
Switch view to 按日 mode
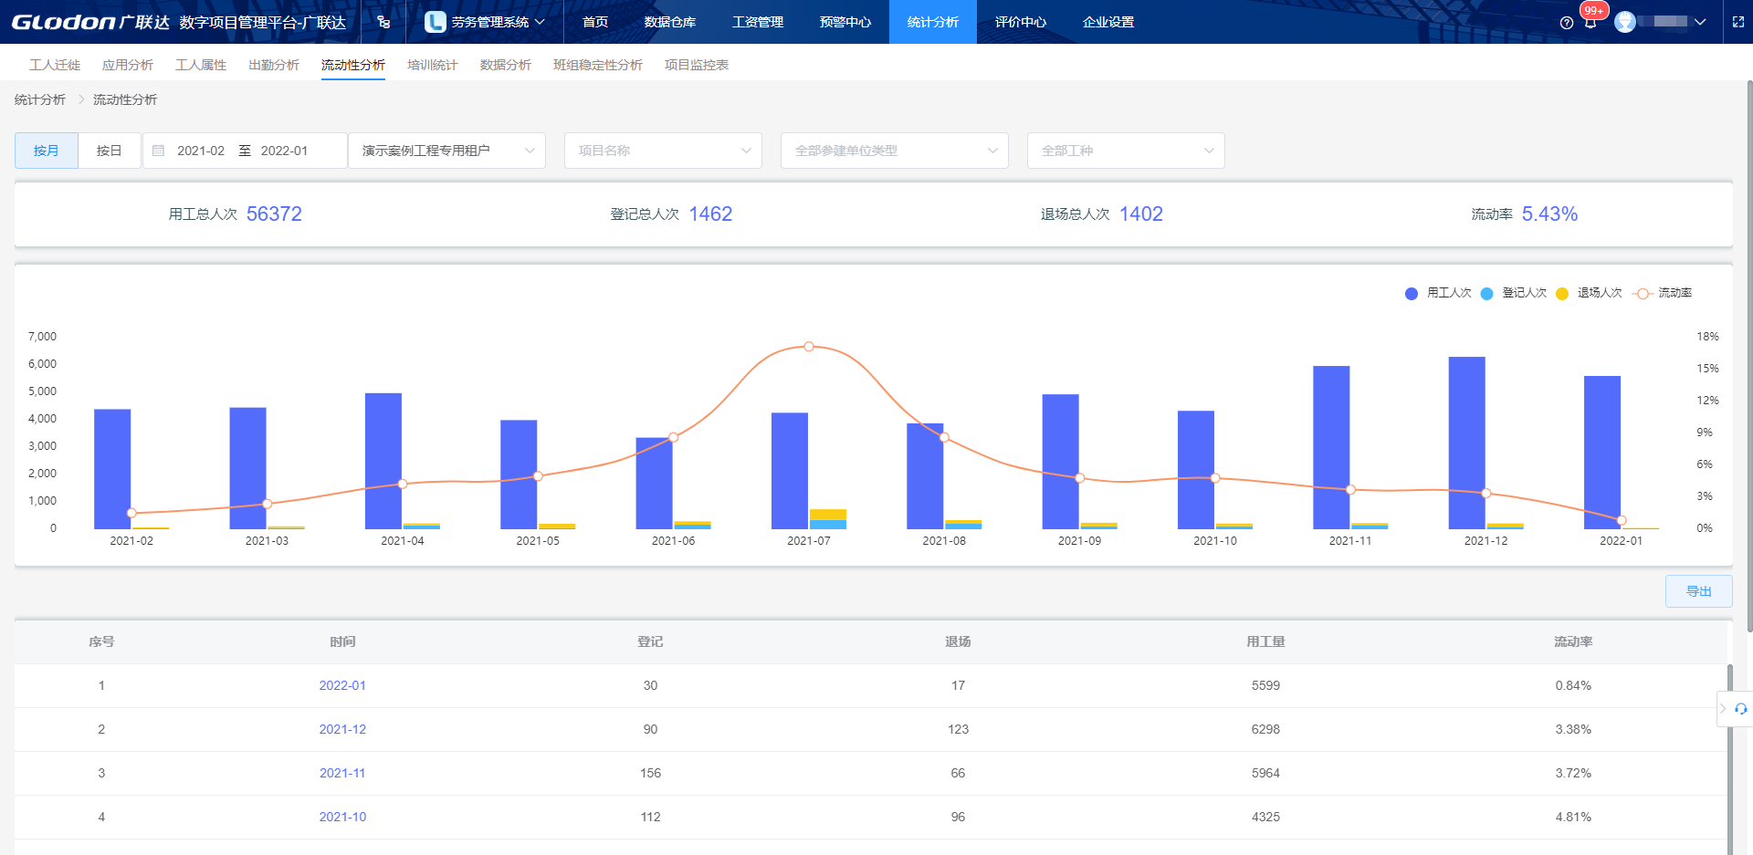click(109, 151)
